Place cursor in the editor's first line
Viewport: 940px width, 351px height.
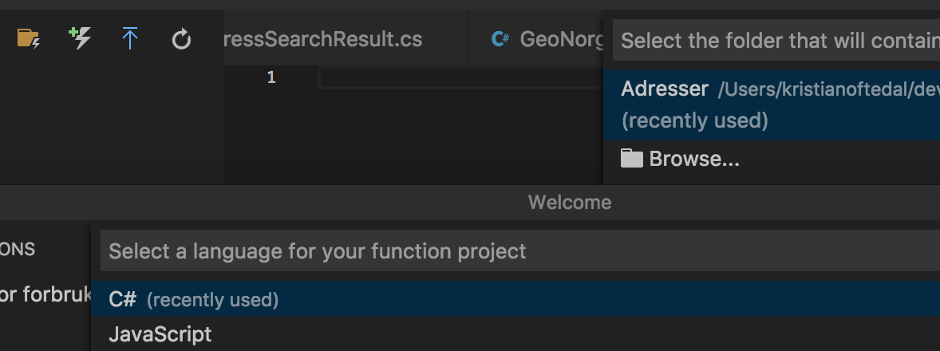pyautogui.click(x=455, y=77)
